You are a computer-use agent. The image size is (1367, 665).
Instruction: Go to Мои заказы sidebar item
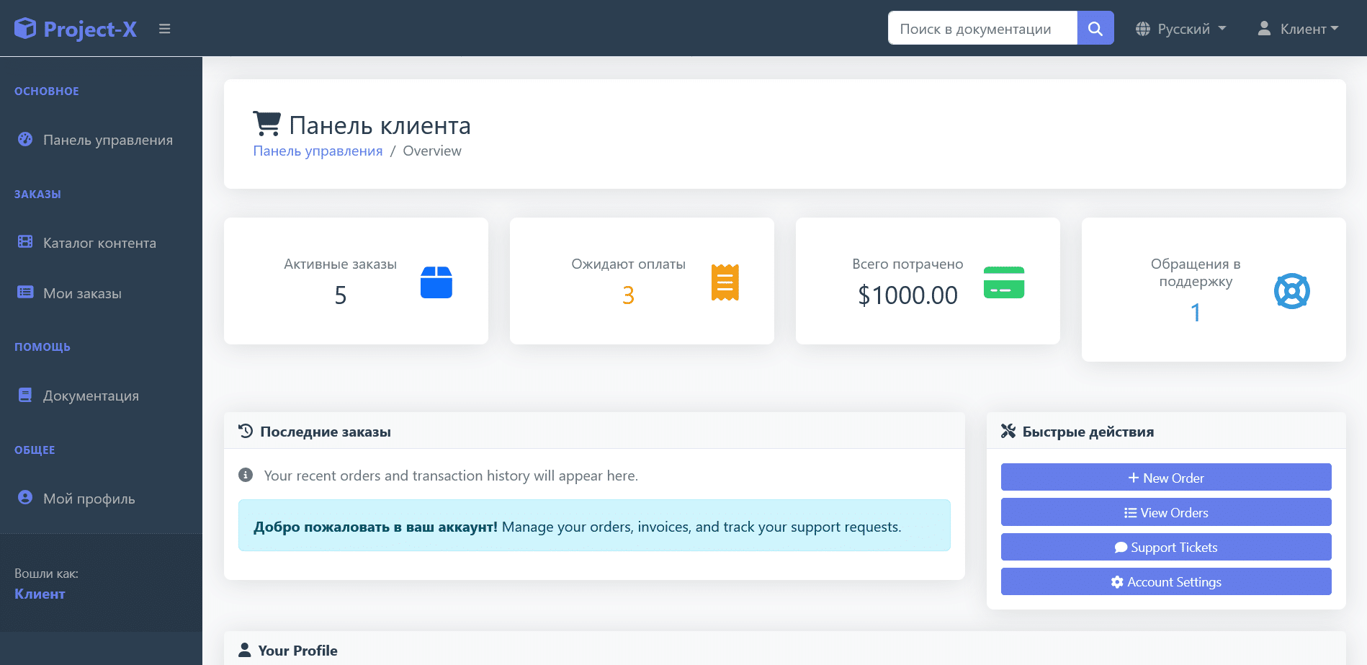82,293
